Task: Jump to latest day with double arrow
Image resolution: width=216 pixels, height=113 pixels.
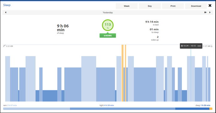Action: tap(205, 12)
